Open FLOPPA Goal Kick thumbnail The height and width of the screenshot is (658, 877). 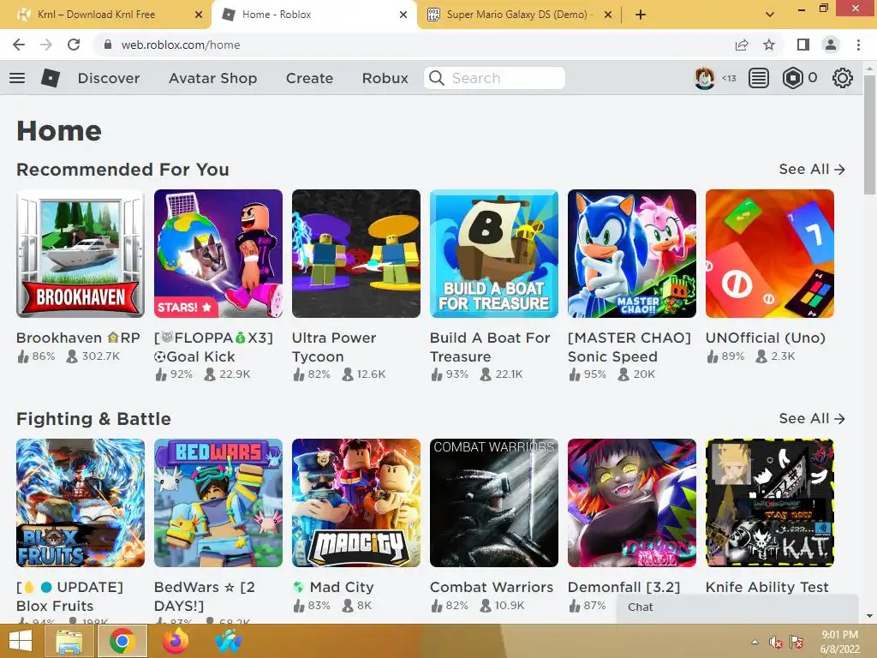point(218,254)
